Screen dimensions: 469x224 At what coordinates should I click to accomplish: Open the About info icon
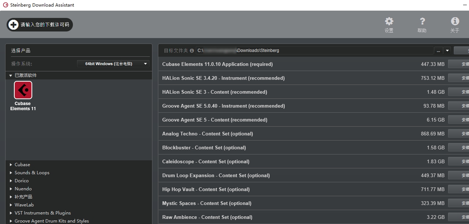pos(455,21)
